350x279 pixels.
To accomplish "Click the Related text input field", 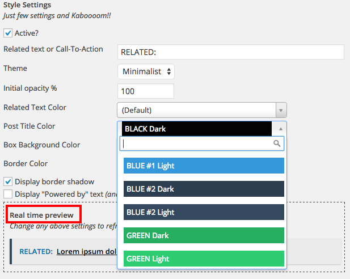I will point(230,52).
